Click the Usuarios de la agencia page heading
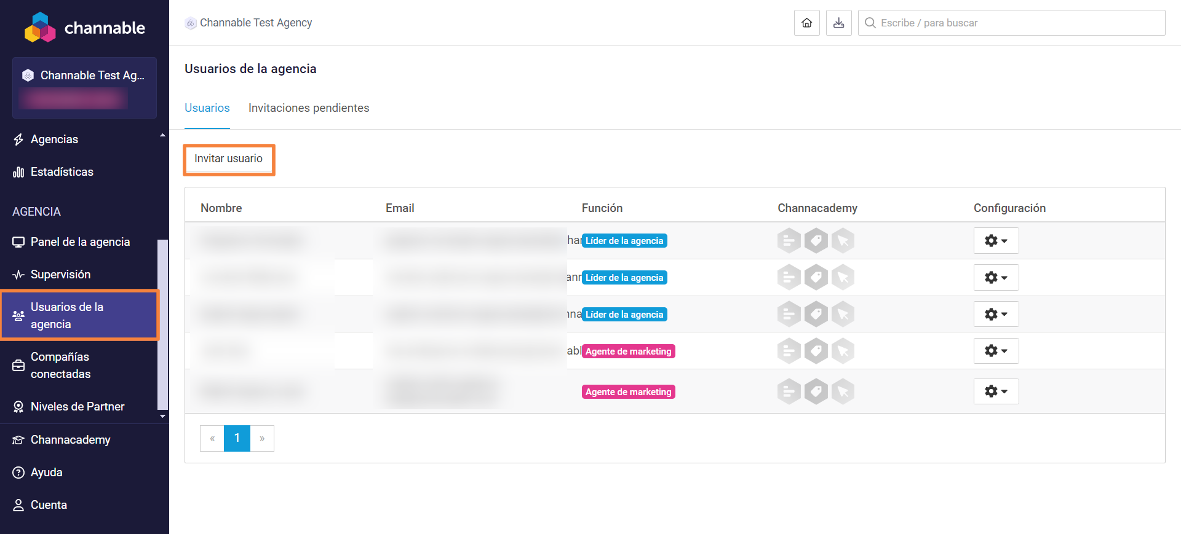The width and height of the screenshot is (1181, 534). point(250,69)
